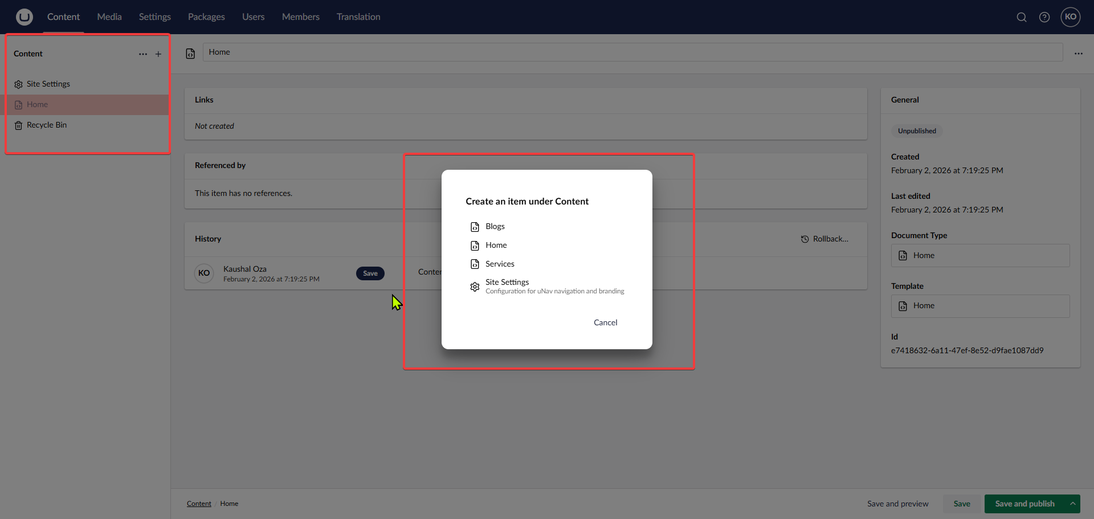
Task: Open user profile via KO avatar
Action: pyautogui.click(x=1070, y=17)
